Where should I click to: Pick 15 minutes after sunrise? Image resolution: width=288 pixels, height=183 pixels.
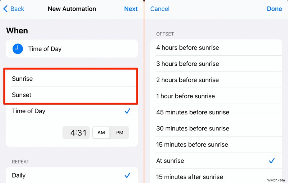(x=190, y=177)
